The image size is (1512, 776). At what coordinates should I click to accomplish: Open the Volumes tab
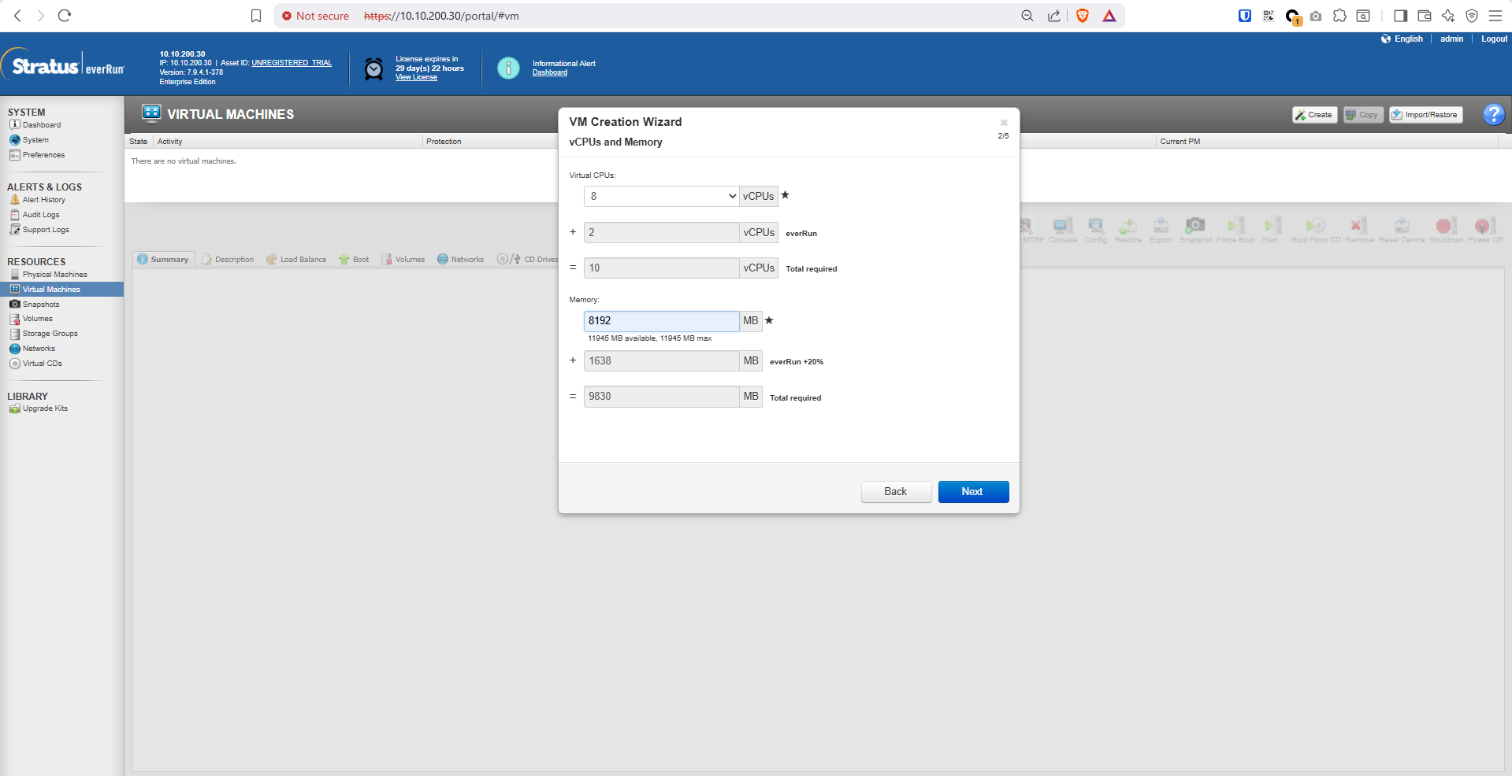point(403,260)
